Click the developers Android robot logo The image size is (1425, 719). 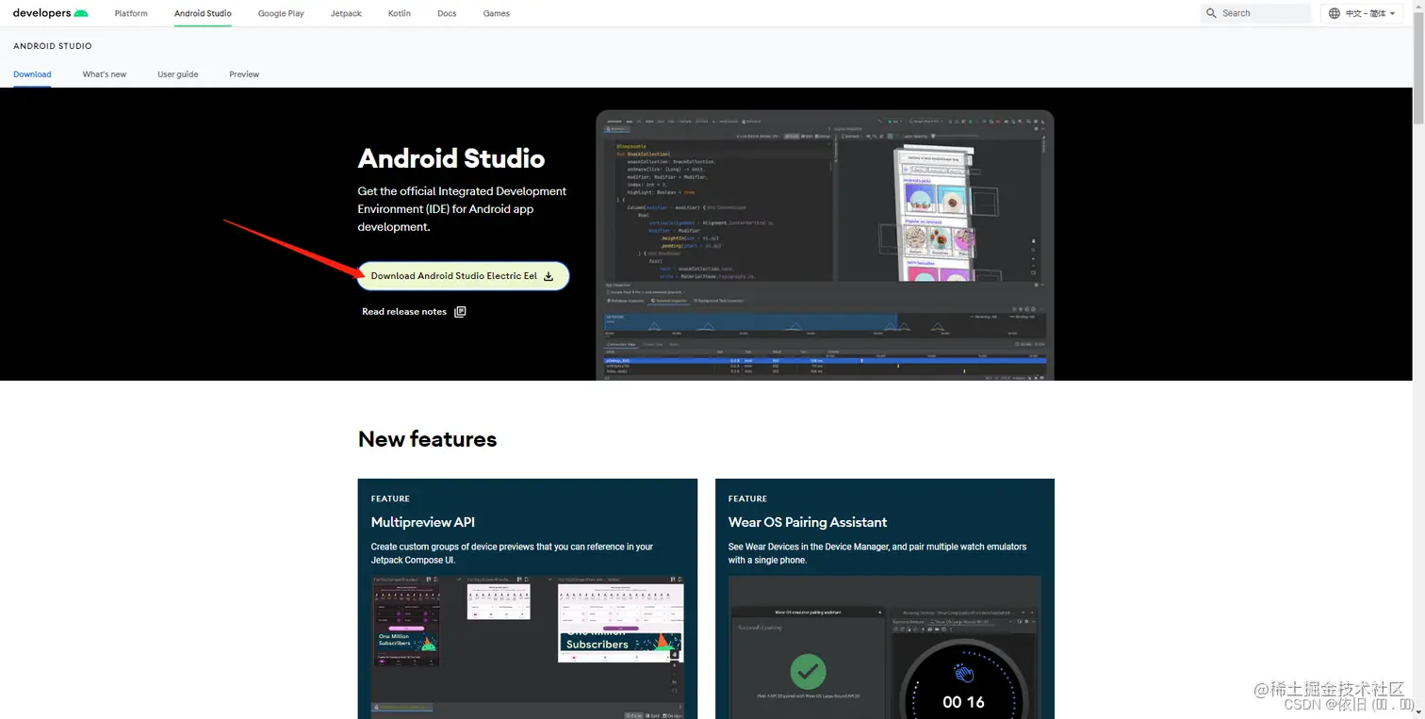(x=83, y=12)
